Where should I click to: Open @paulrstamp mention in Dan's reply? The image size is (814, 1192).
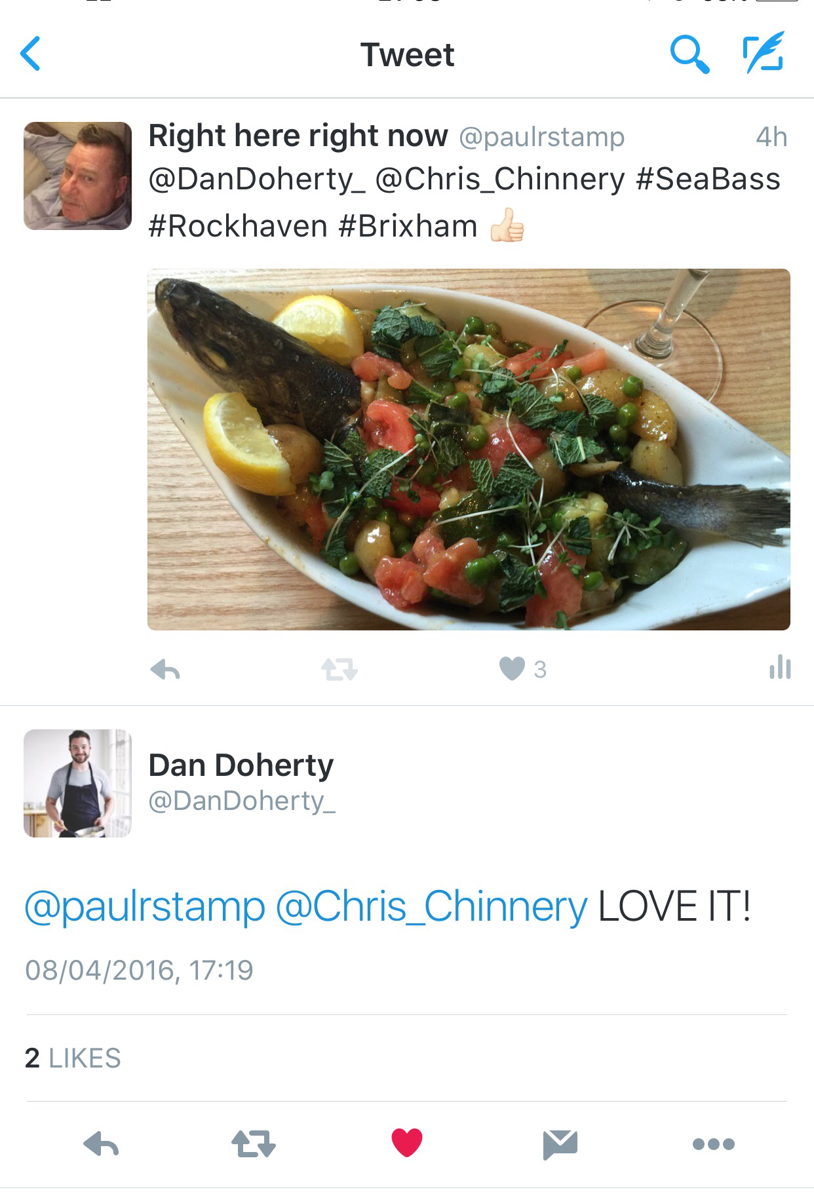tap(144, 907)
